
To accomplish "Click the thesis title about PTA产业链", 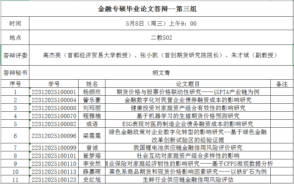I will (188, 92).
